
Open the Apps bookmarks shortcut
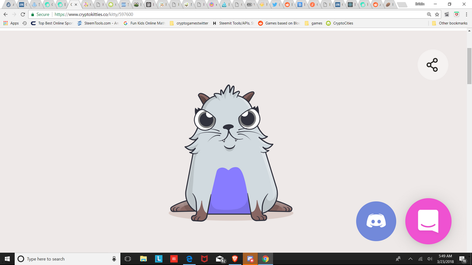tap(11, 23)
